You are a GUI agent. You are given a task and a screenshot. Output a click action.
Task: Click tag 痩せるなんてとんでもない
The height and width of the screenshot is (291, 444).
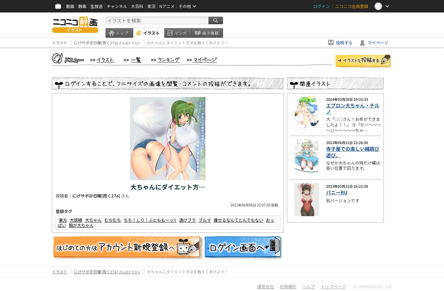[x=239, y=220]
